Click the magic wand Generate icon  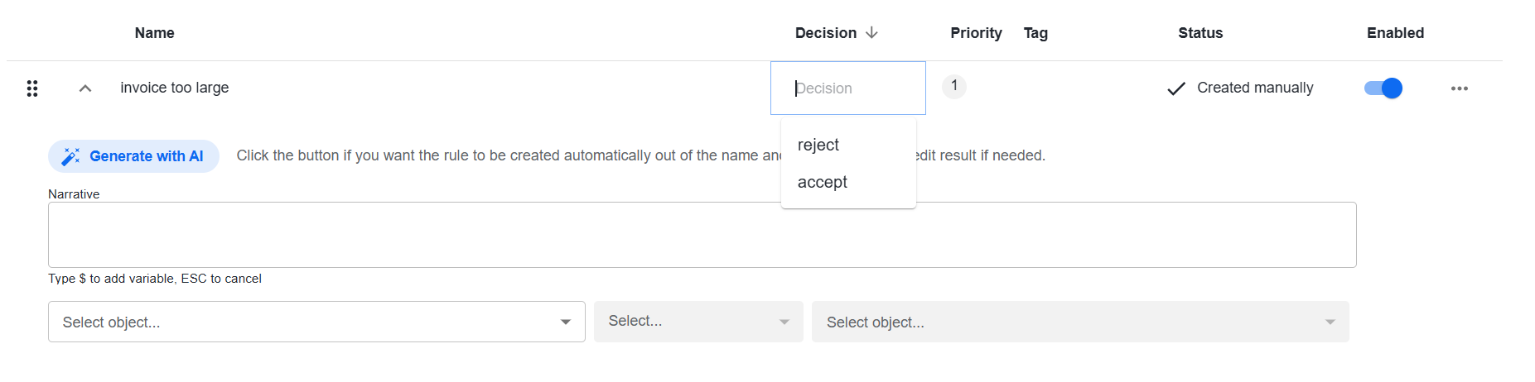(71, 156)
